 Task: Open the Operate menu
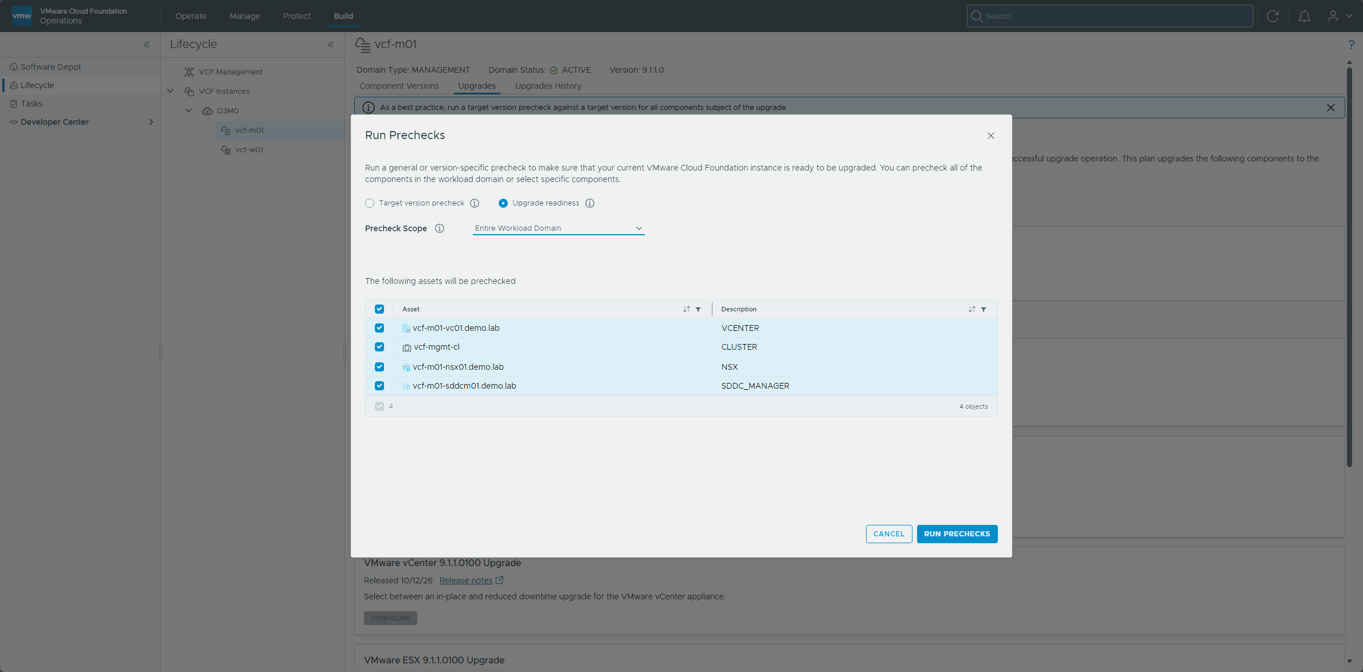point(191,16)
